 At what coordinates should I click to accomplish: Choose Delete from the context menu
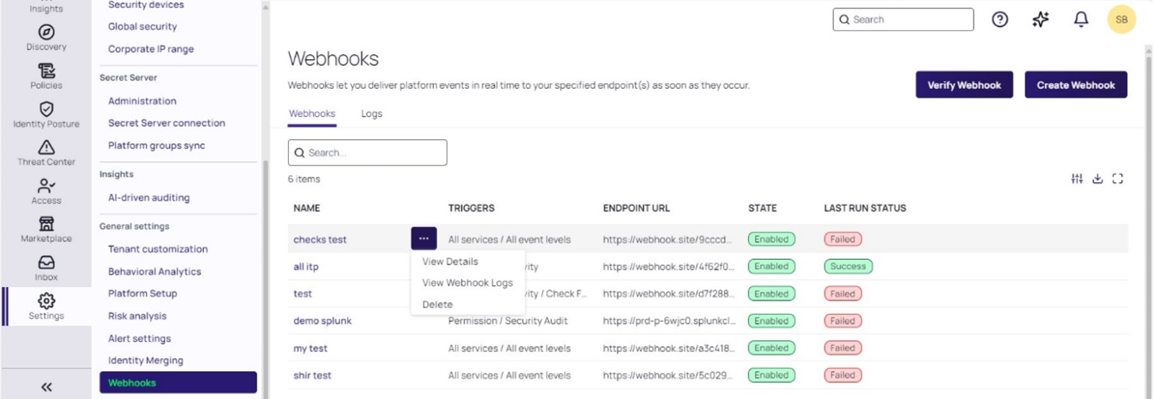[437, 304]
